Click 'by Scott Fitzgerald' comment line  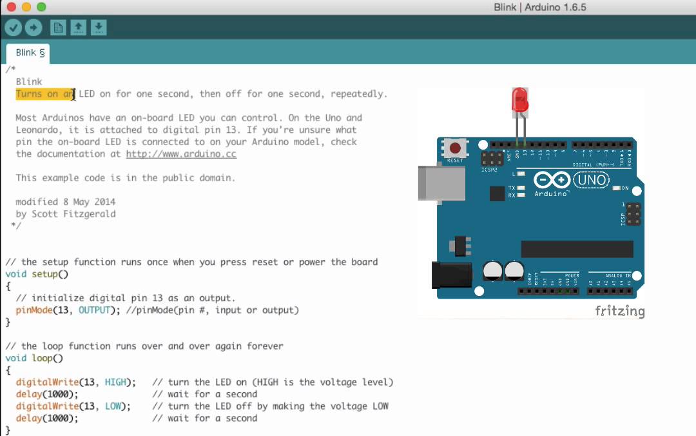[x=66, y=213]
